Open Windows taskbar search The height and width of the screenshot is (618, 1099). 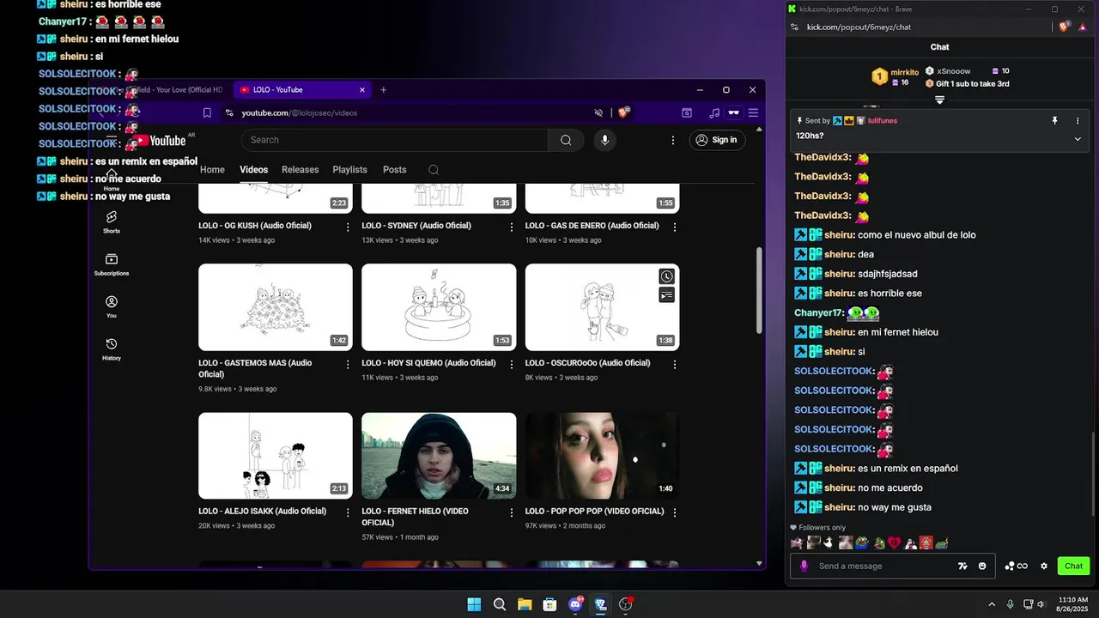pyautogui.click(x=500, y=604)
